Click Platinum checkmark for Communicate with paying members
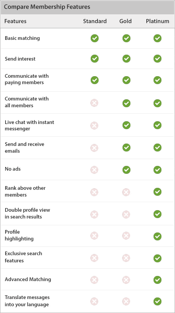 click(x=157, y=80)
